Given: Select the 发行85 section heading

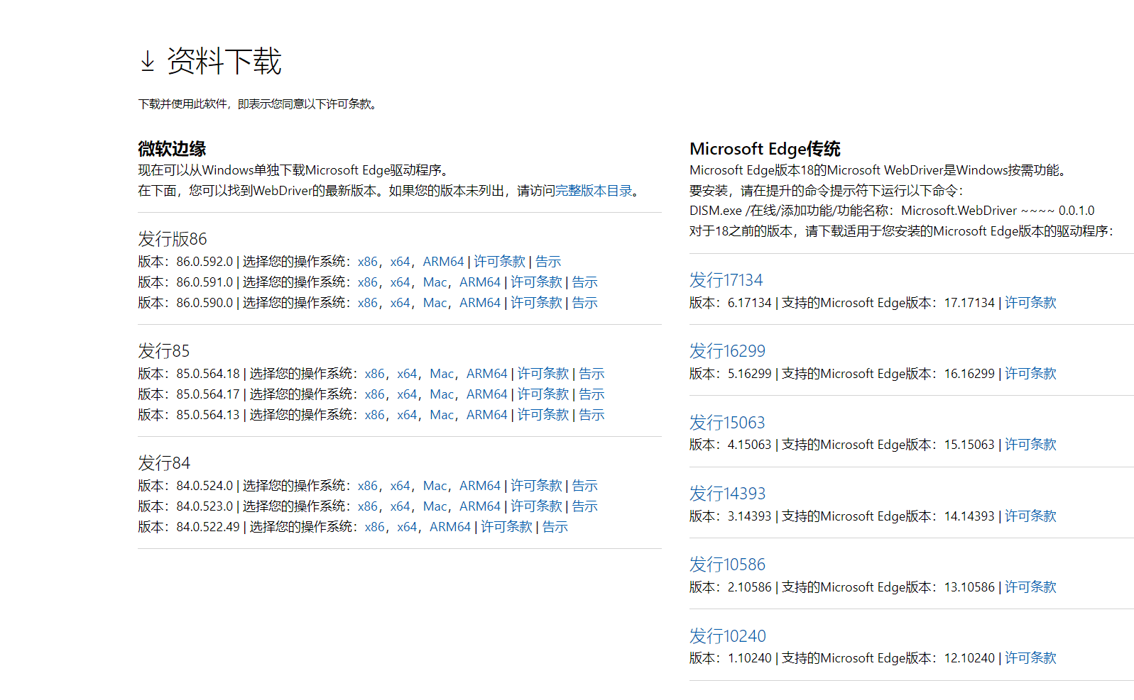Looking at the screenshot, I should point(164,351).
